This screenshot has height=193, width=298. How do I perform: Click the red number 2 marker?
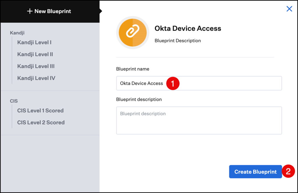[288, 171]
